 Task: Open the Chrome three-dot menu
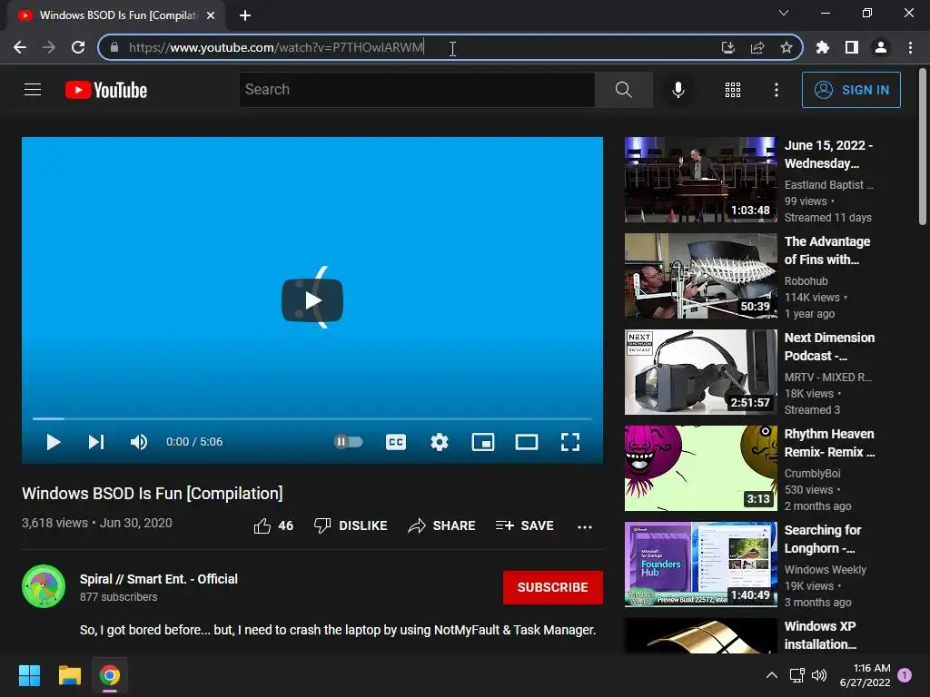[x=910, y=47]
